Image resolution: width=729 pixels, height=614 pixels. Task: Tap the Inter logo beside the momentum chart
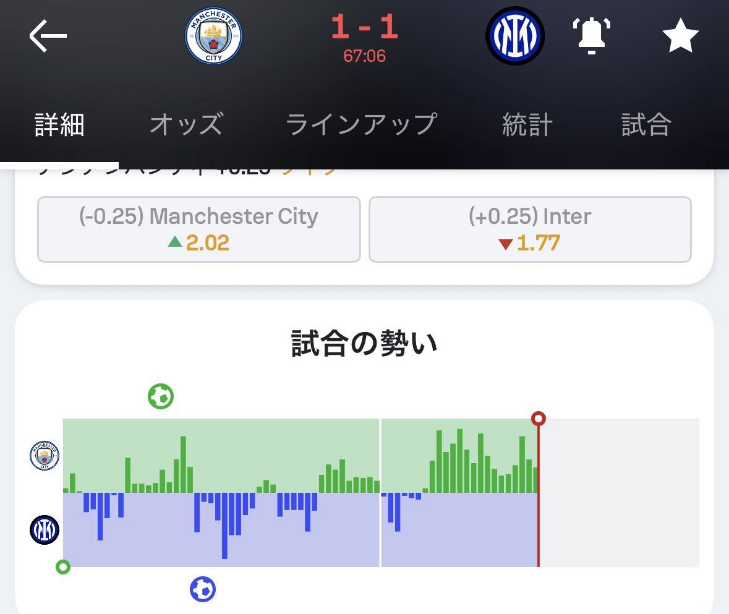tap(45, 530)
